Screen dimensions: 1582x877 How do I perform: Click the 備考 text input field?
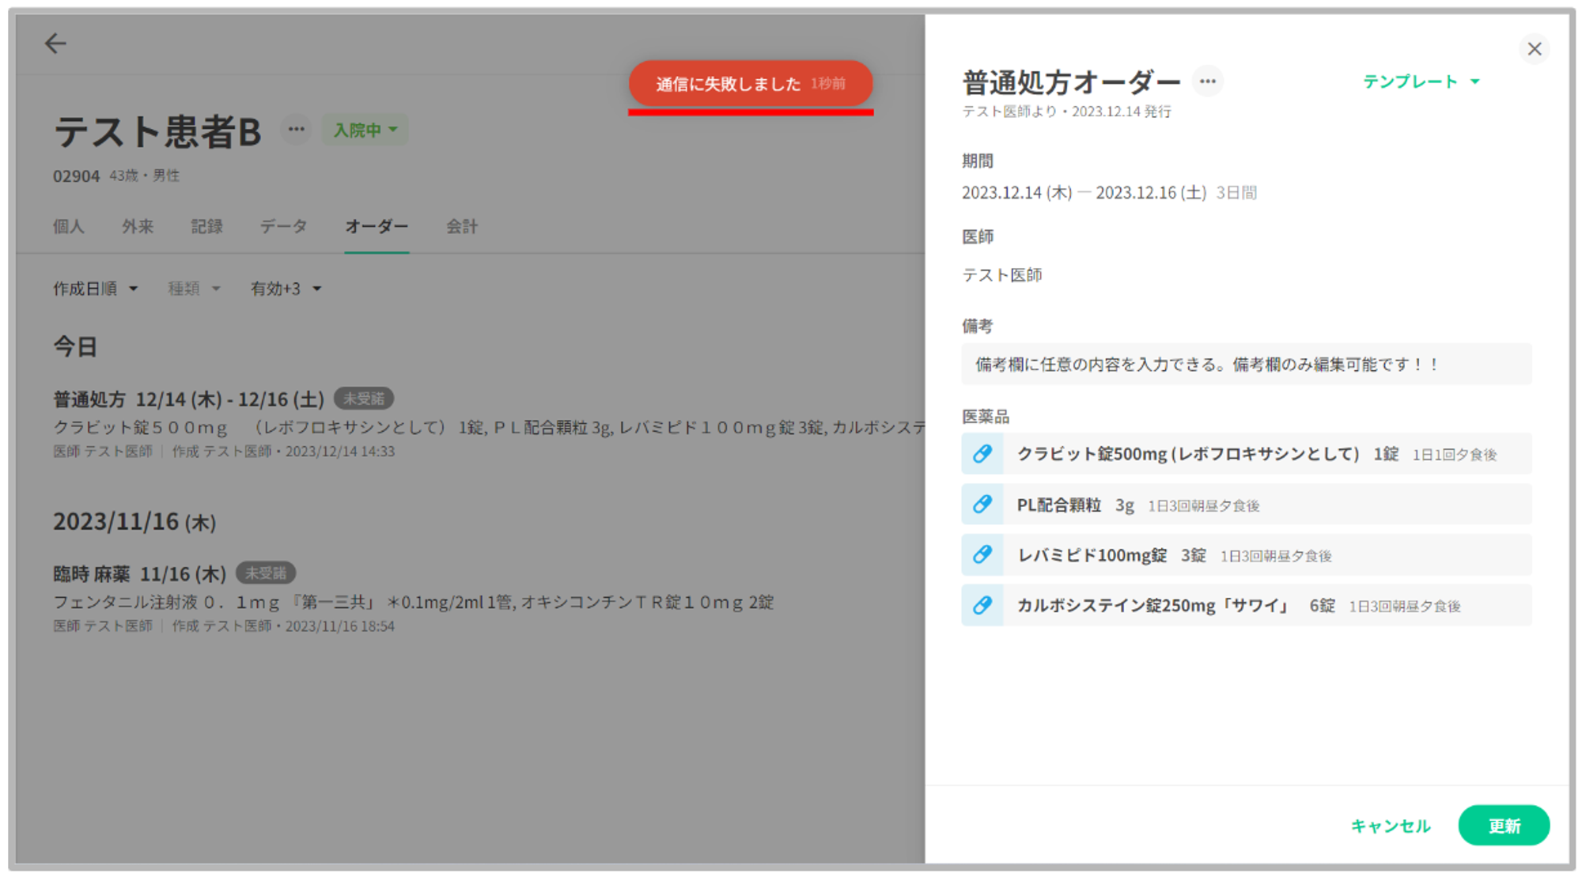(x=1246, y=365)
